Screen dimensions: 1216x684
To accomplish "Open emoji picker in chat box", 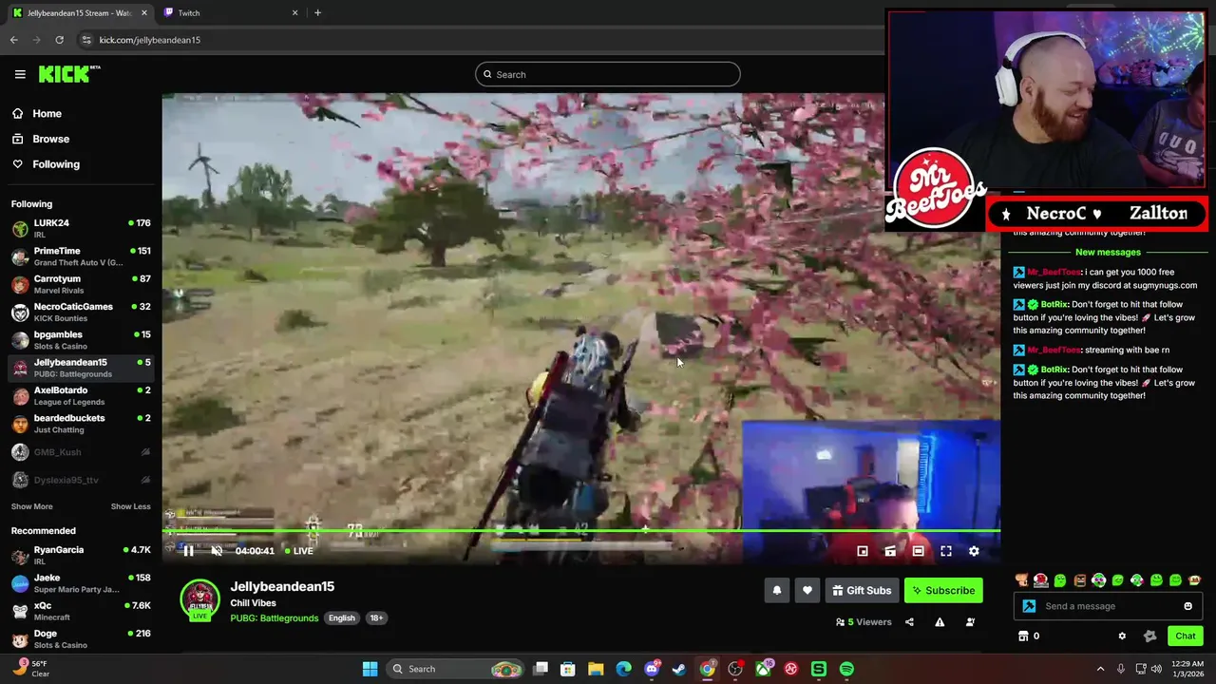I will (x=1187, y=606).
